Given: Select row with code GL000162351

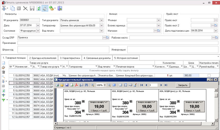Looking at the screenshot, I should 23,87.
